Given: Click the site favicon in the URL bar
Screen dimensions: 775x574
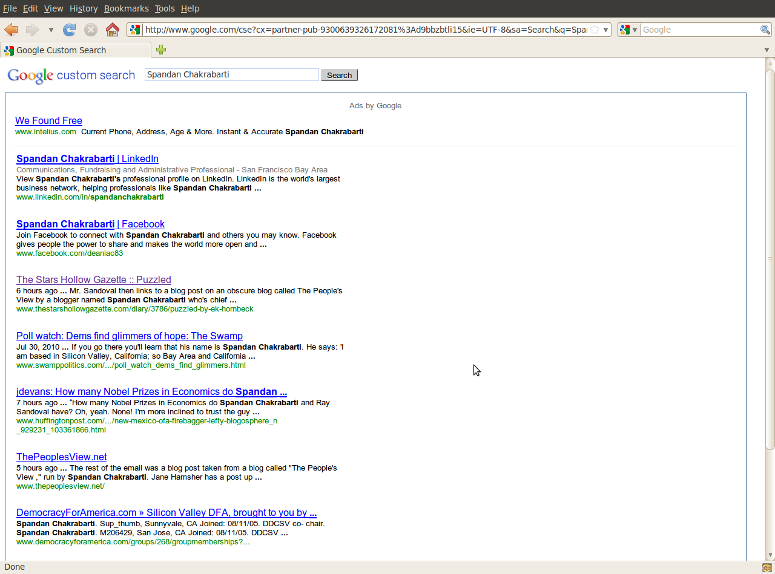Looking at the screenshot, I should pyautogui.click(x=136, y=30).
